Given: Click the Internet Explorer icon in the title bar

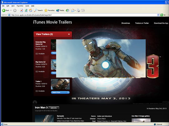Looking at the screenshot, I should pos(2,2).
